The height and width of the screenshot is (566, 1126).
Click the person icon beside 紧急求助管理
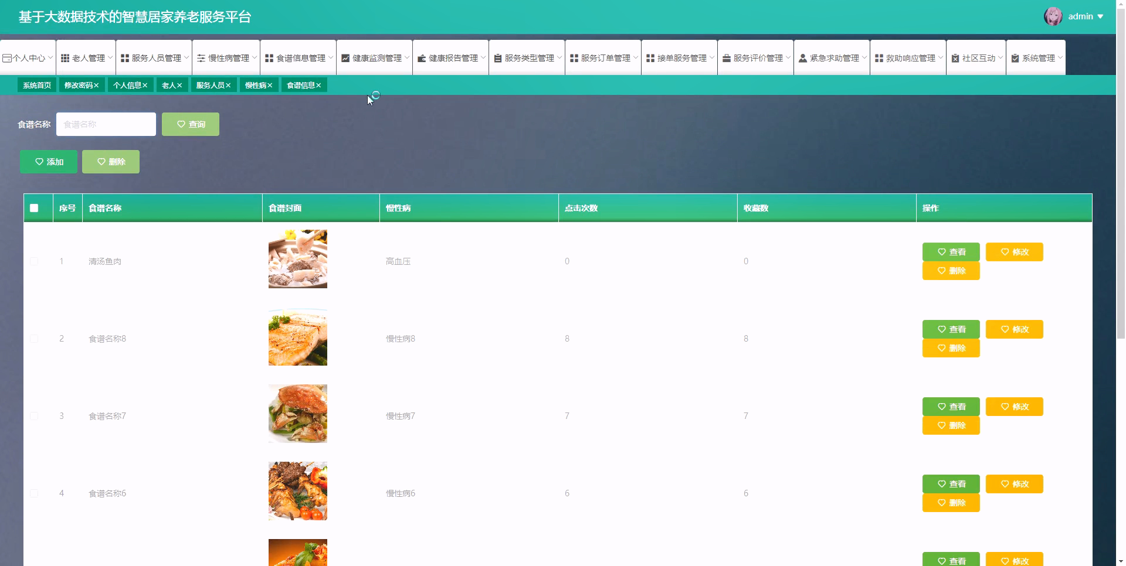(x=803, y=58)
